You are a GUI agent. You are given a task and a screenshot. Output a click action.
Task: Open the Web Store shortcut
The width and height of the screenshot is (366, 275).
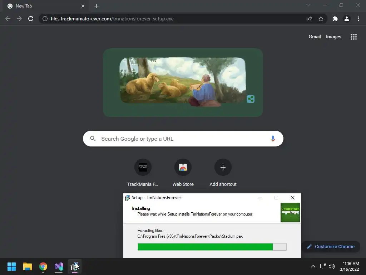pyautogui.click(x=183, y=173)
